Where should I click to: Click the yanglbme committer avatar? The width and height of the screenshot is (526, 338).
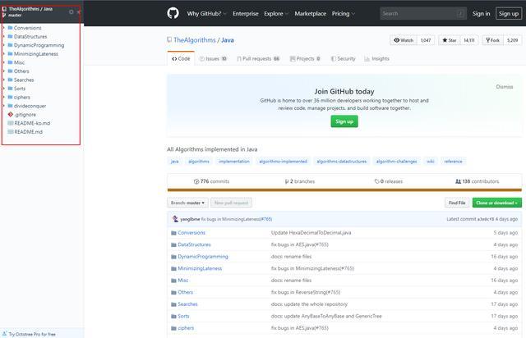pos(175,219)
